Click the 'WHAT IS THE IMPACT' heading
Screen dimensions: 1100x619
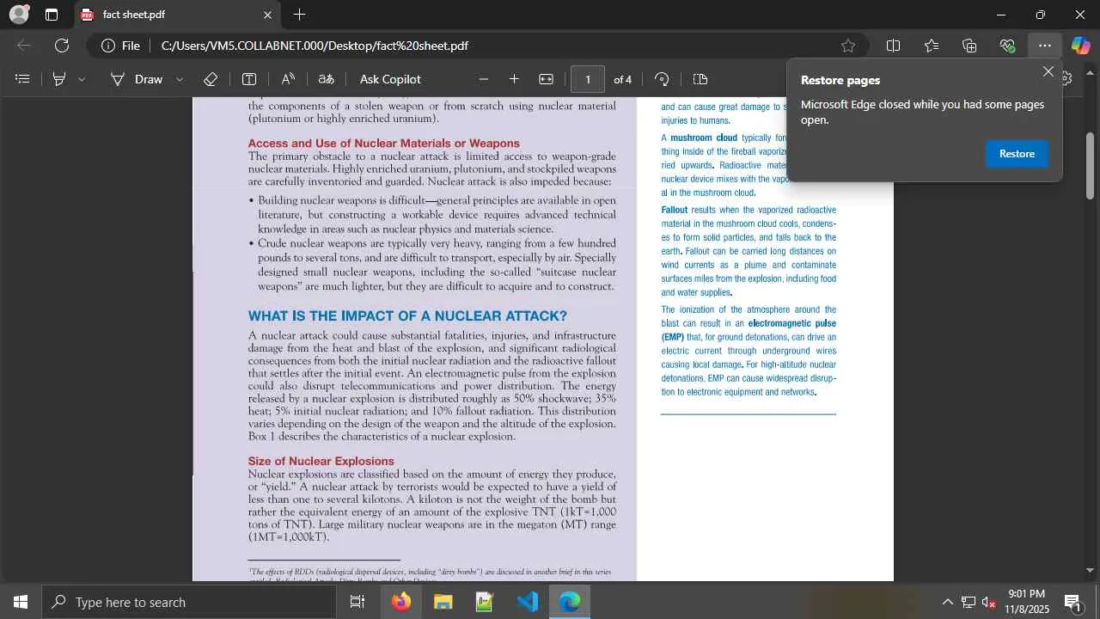tap(407, 316)
